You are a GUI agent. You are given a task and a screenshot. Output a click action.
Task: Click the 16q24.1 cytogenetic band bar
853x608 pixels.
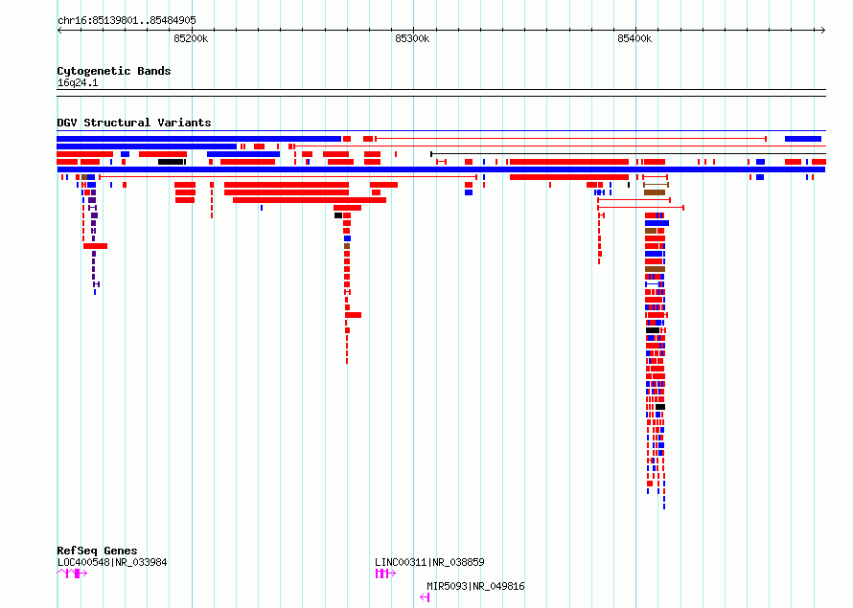point(441,93)
